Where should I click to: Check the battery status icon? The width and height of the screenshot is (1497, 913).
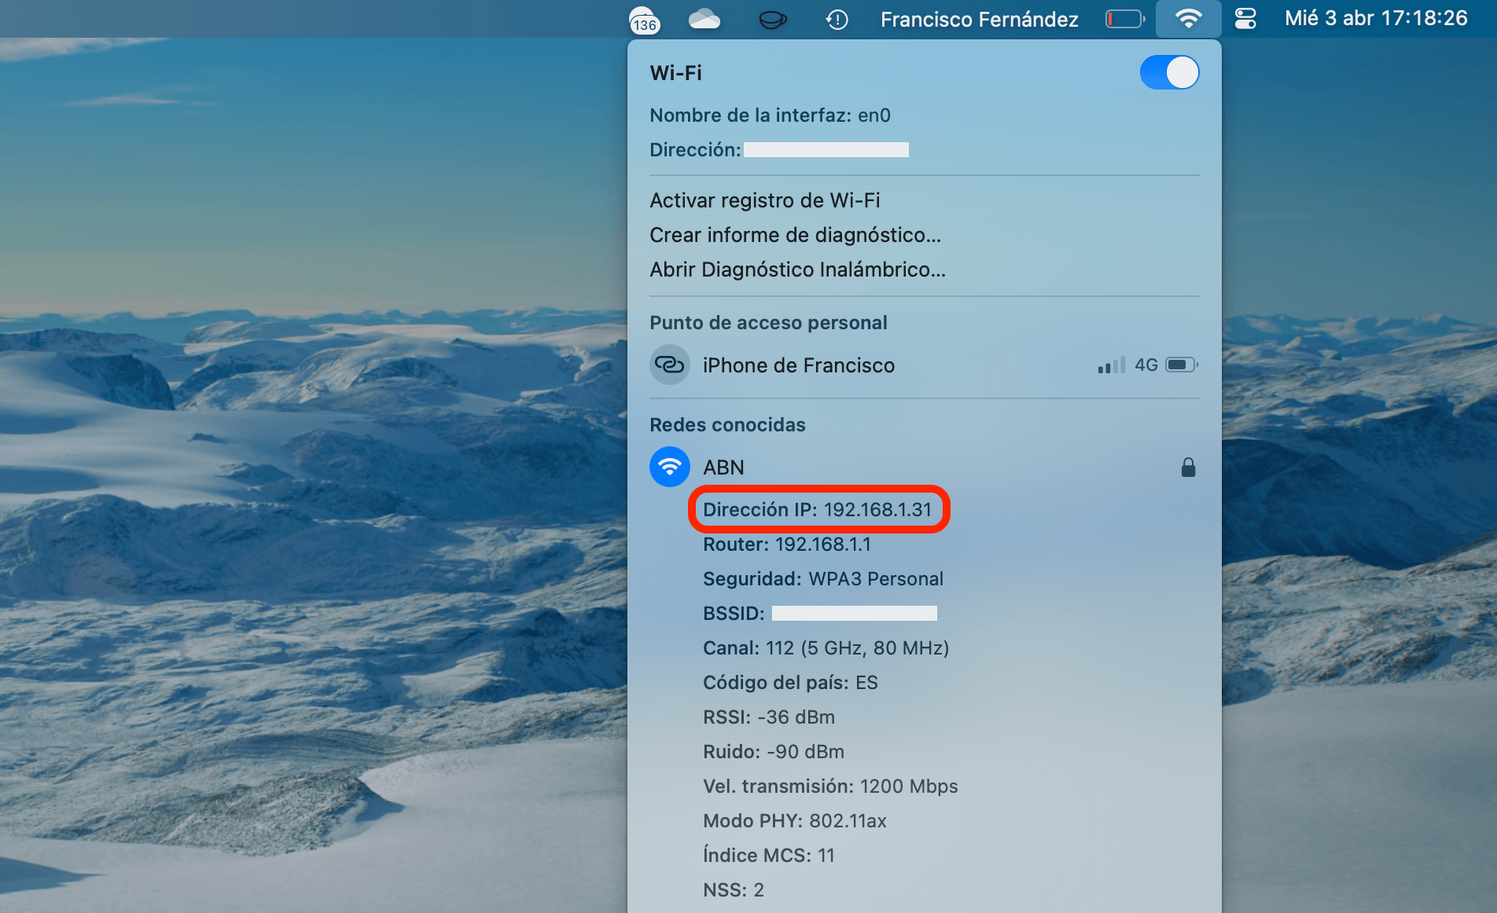click(x=1124, y=18)
